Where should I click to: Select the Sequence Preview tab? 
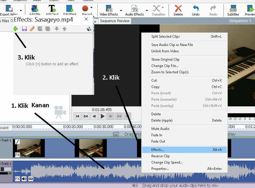click(x=115, y=21)
